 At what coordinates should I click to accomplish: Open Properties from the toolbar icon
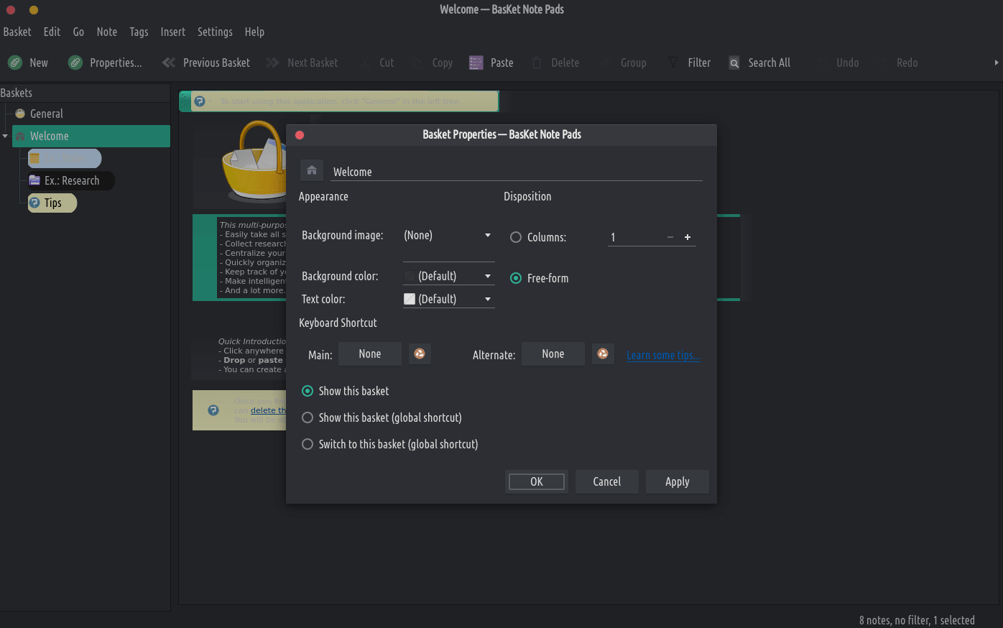tap(75, 63)
